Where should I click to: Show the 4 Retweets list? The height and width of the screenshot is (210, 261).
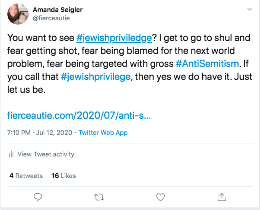click(x=26, y=176)
